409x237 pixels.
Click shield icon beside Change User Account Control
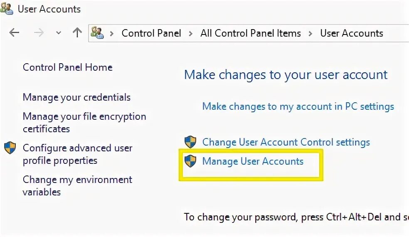click(190, 142)
